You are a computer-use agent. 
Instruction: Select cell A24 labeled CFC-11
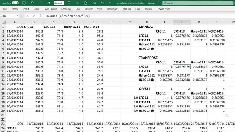pos(15,128)
